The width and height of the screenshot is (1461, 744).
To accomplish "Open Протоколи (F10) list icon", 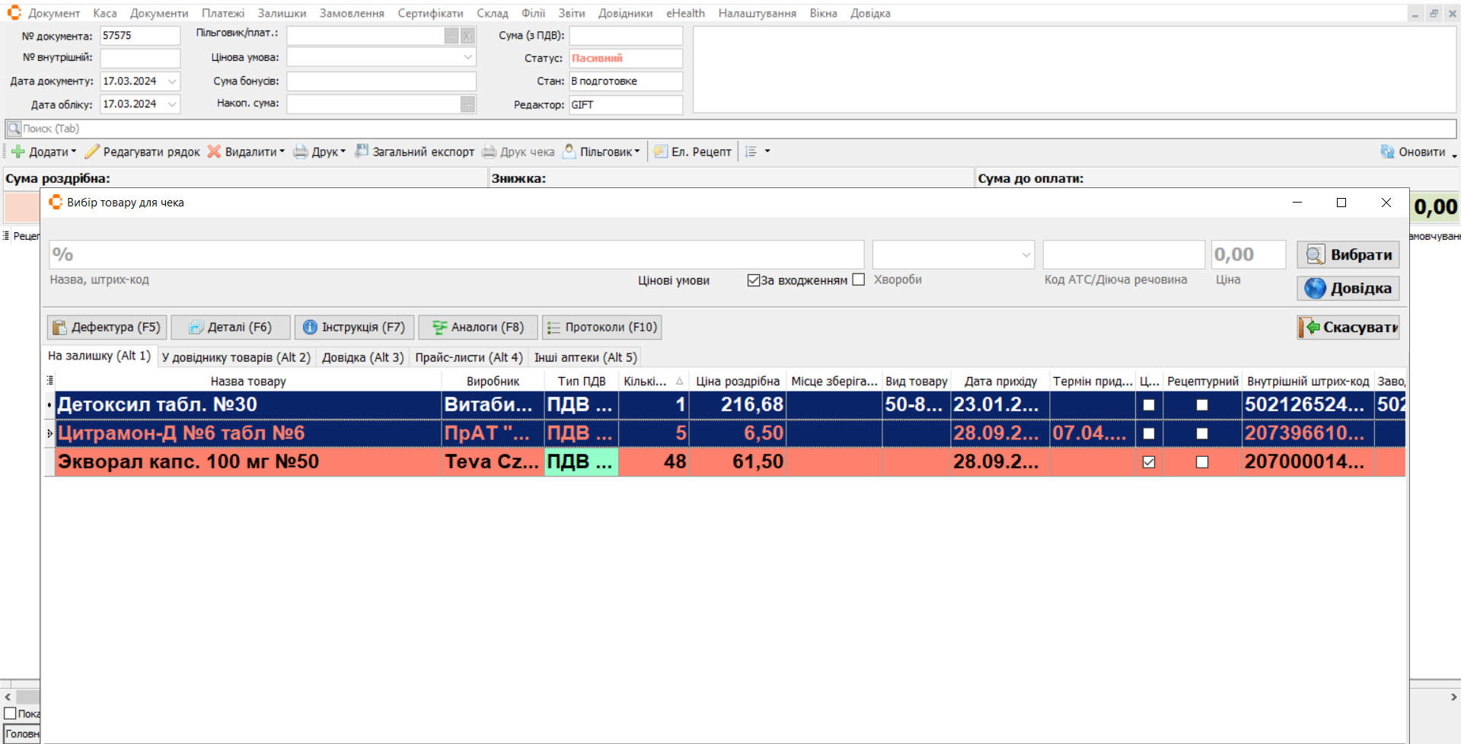I will (x=554, y=327).
